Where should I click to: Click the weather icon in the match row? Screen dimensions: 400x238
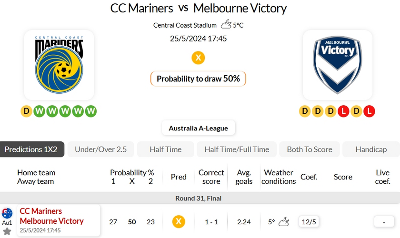click(x=284, y=222)
